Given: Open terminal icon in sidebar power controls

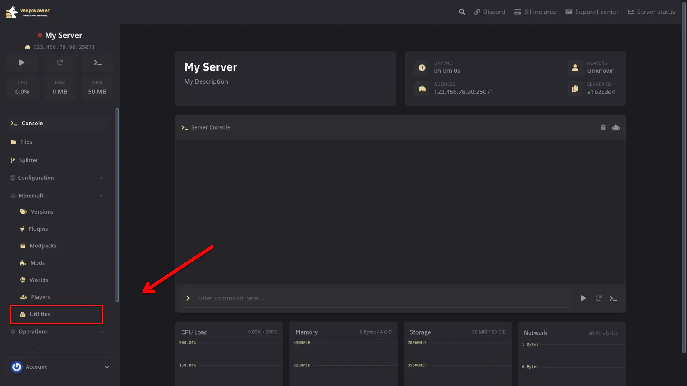Looking at the screenshot, I should (x=97, y=63).
